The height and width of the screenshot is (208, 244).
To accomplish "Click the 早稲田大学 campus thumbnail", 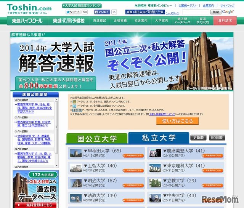I will (x=76, y=153).
